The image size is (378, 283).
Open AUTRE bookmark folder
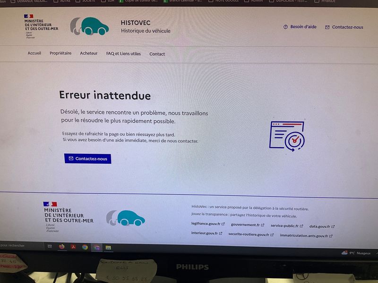62,1
